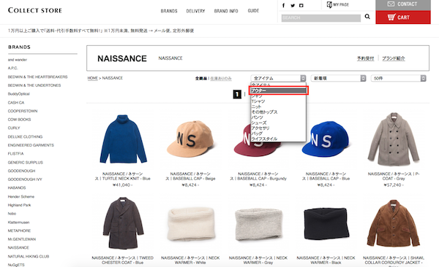The image size is (439, 267).
Task: Open the 50件 items-per-page dropdown
Action: click(399, 78)
